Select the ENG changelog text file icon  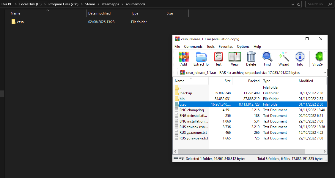coord(177,110)
